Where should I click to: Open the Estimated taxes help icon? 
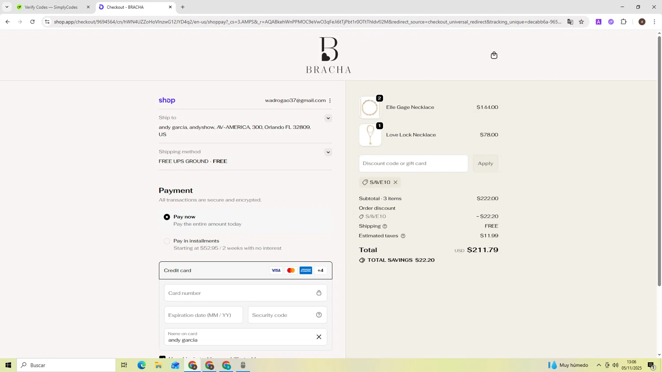403,236
